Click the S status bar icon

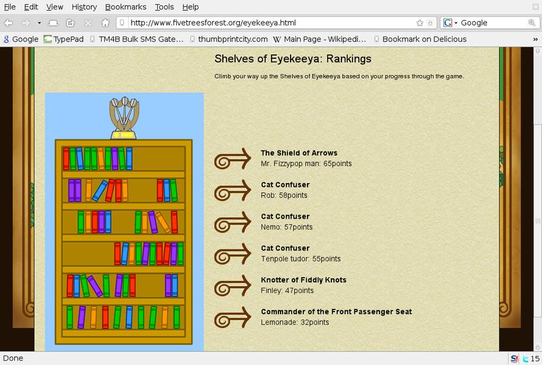(514, 359)
